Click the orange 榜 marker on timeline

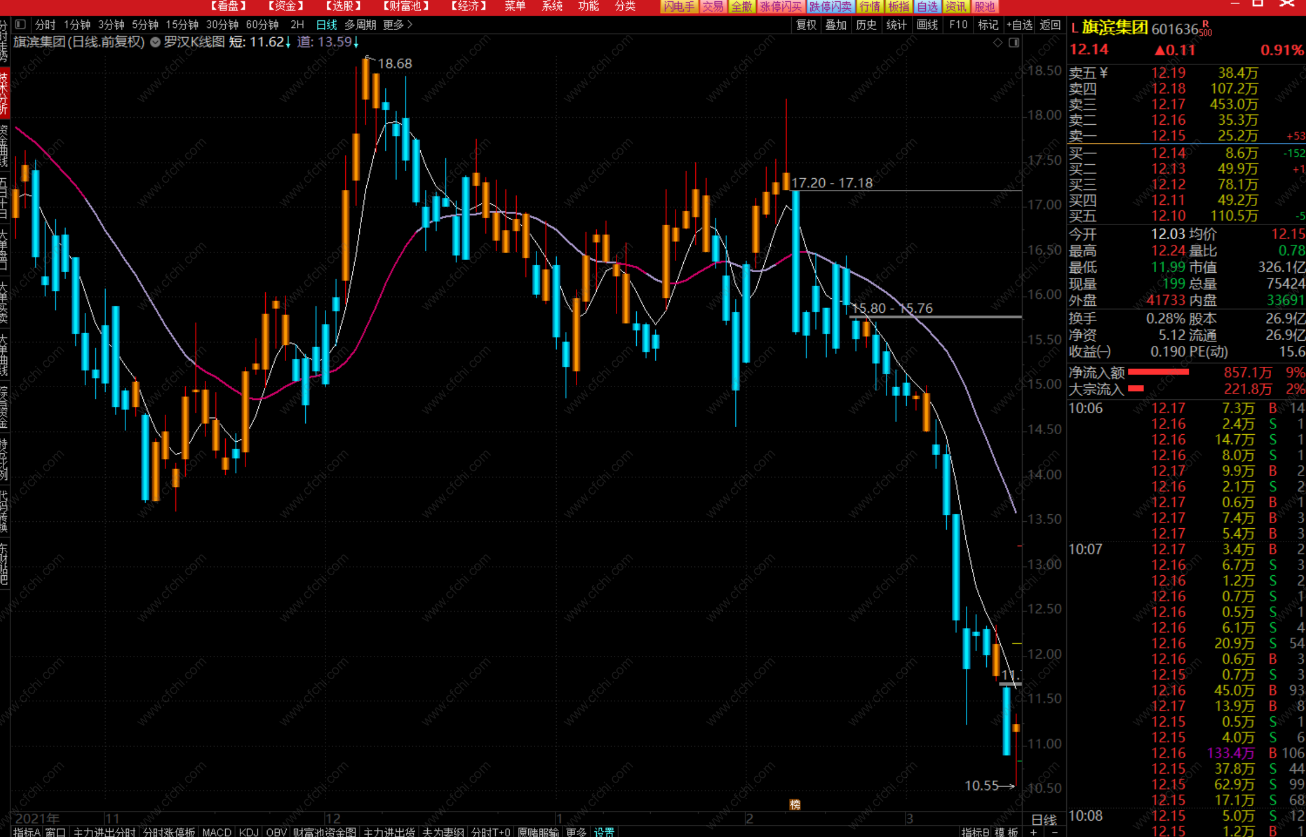tap(795, 804)
